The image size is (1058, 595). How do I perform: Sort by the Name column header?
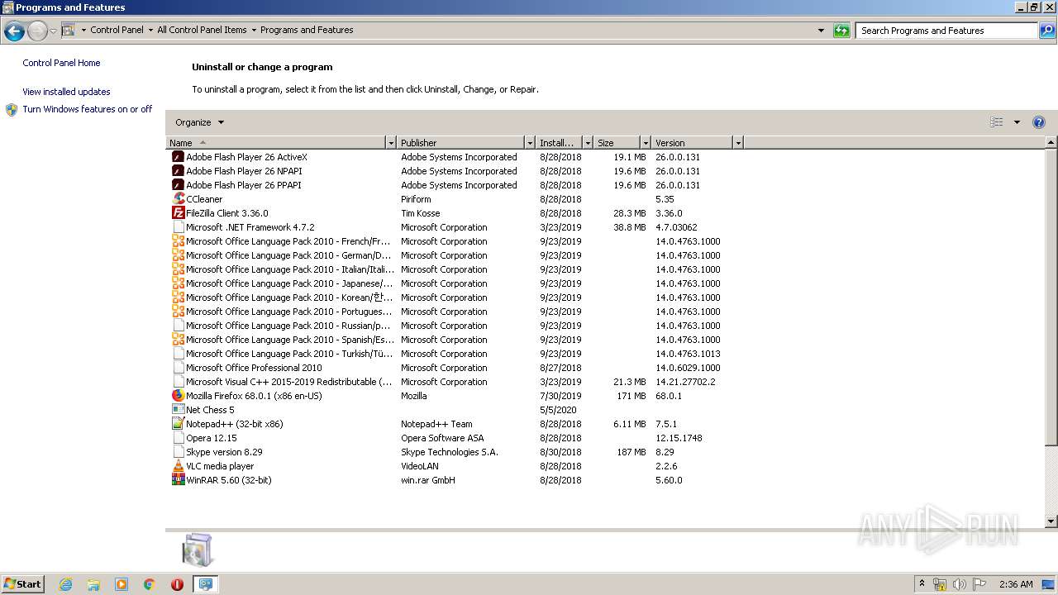coord(276,143)
